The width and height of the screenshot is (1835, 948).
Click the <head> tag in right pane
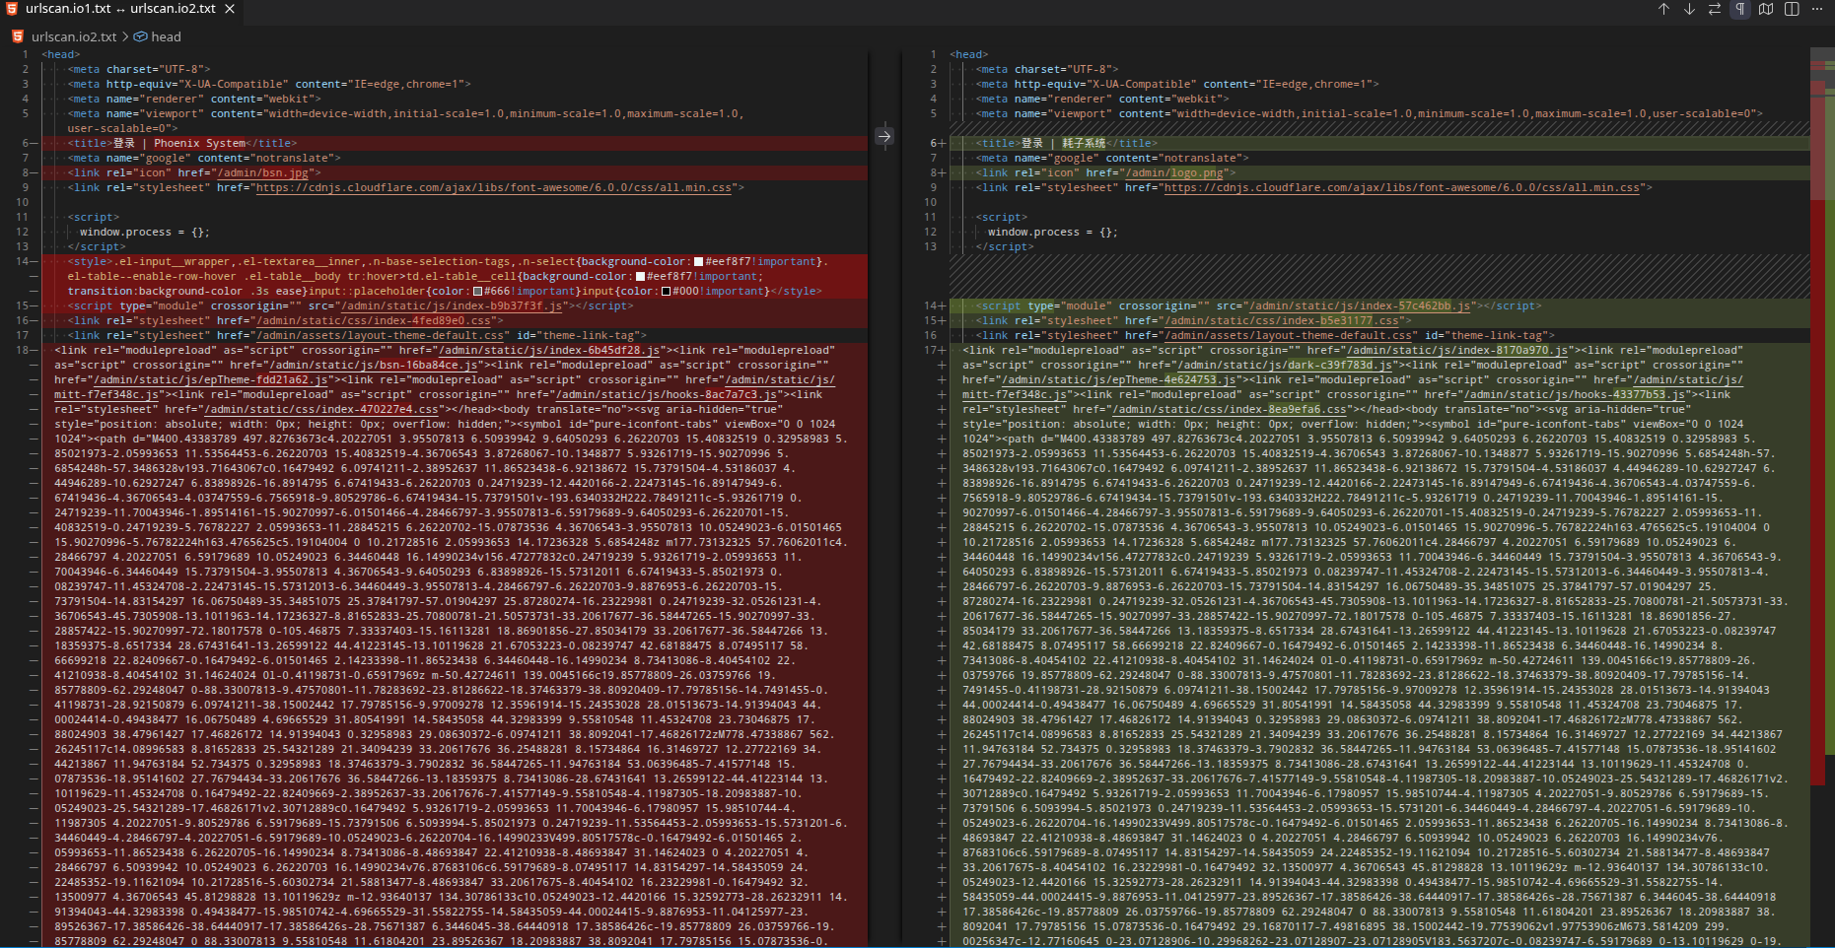pos(969,55)
